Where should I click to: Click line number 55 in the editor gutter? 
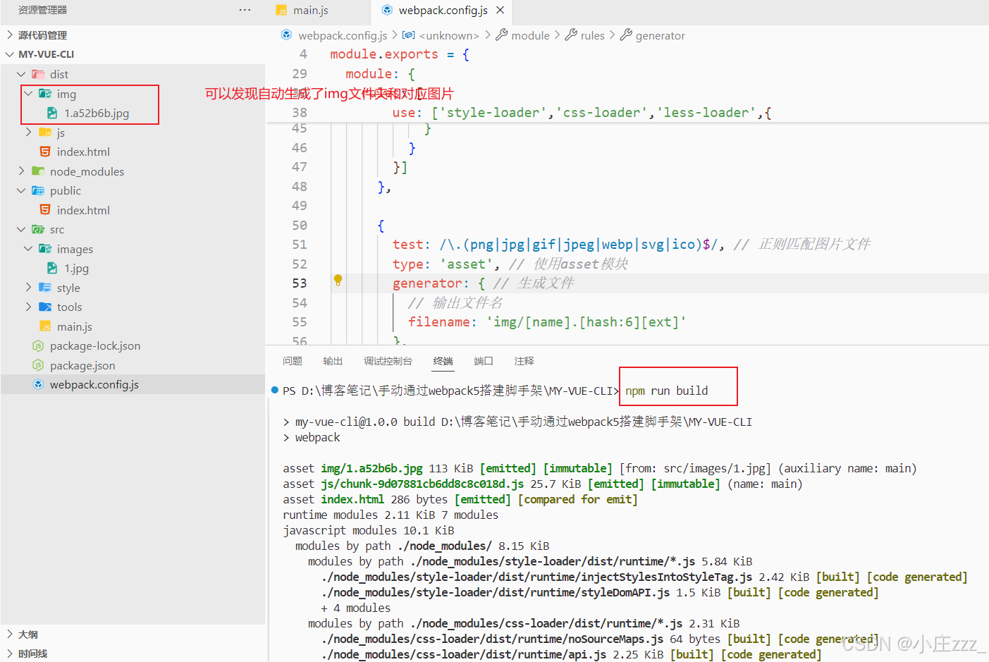point(300,321)
